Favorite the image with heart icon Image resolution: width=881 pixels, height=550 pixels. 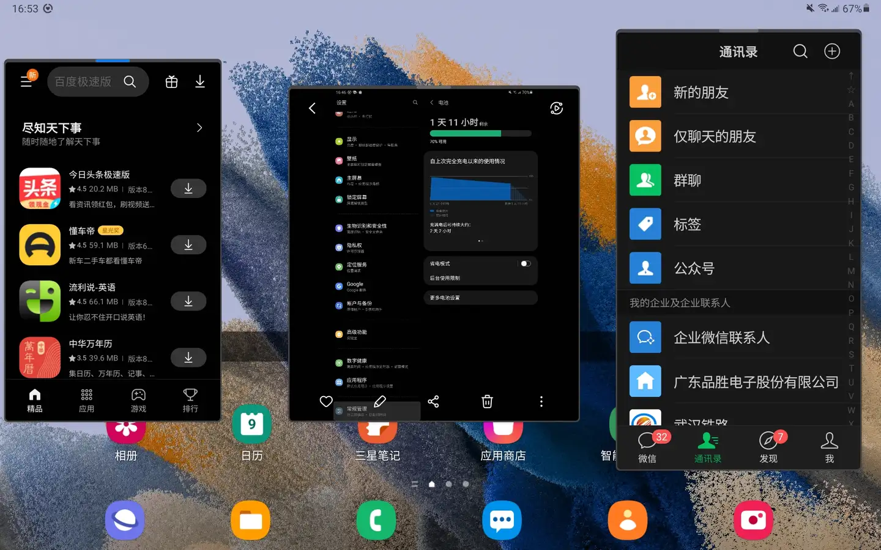(326, 402)
